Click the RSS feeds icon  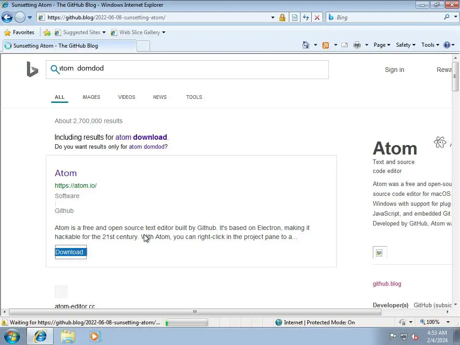326,45
